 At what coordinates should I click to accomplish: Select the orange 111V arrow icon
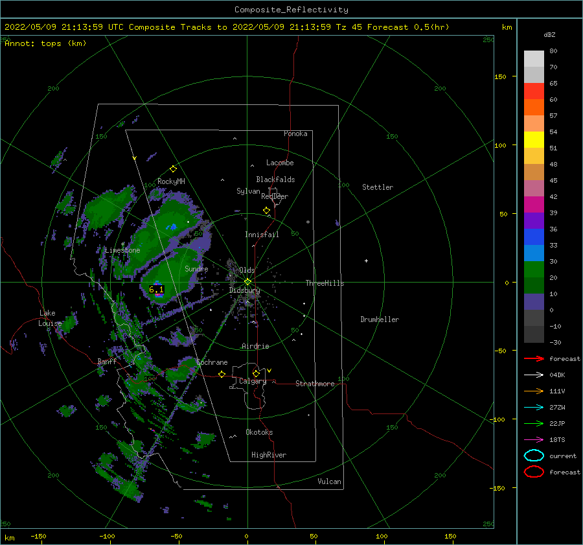coord(534,391)
